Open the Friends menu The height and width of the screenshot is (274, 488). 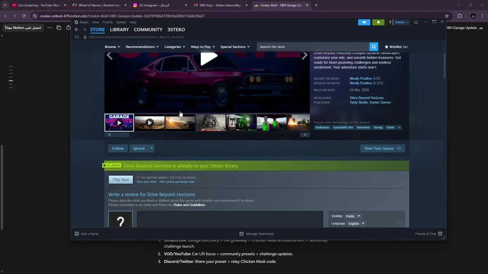(x=108, y=22)
